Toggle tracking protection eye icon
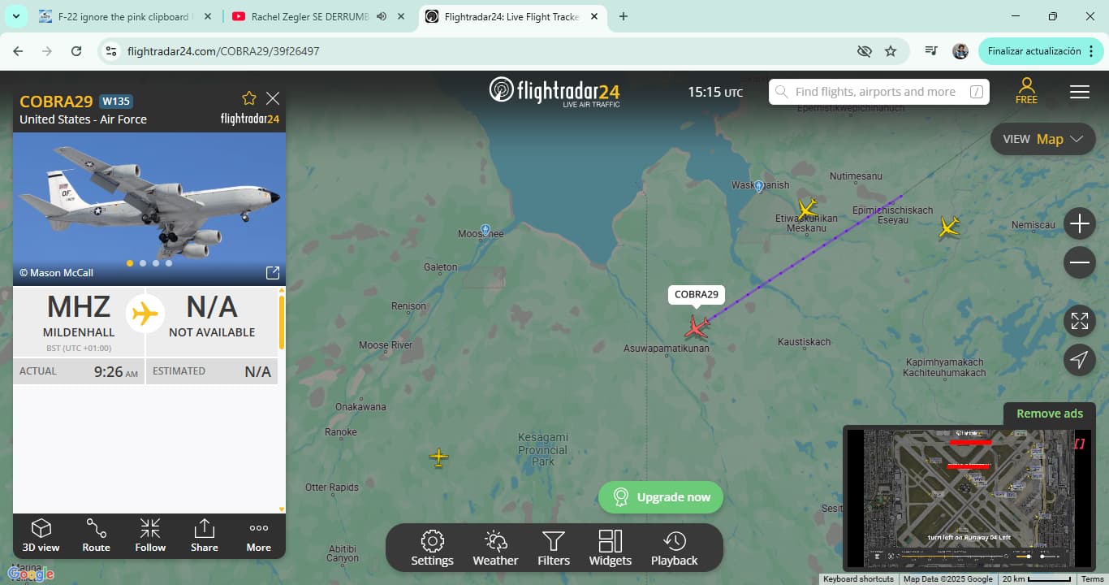1109x585 pixels. click(x=865, y=51)
